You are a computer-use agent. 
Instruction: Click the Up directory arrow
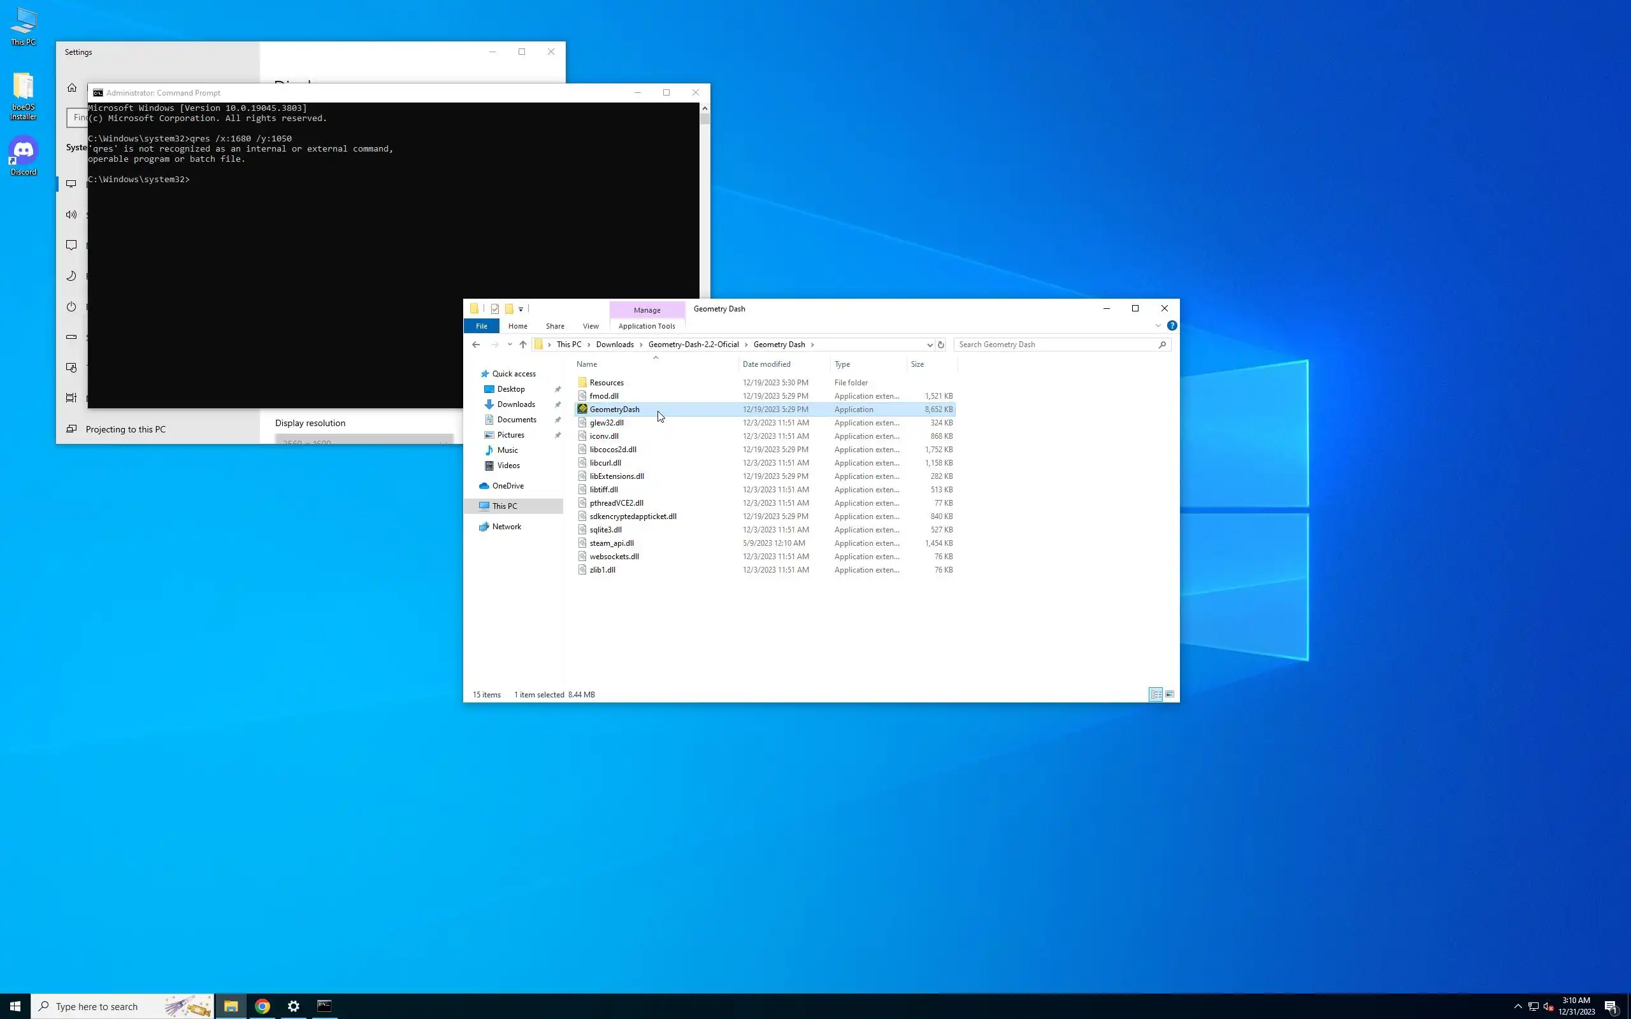(523, 345)
